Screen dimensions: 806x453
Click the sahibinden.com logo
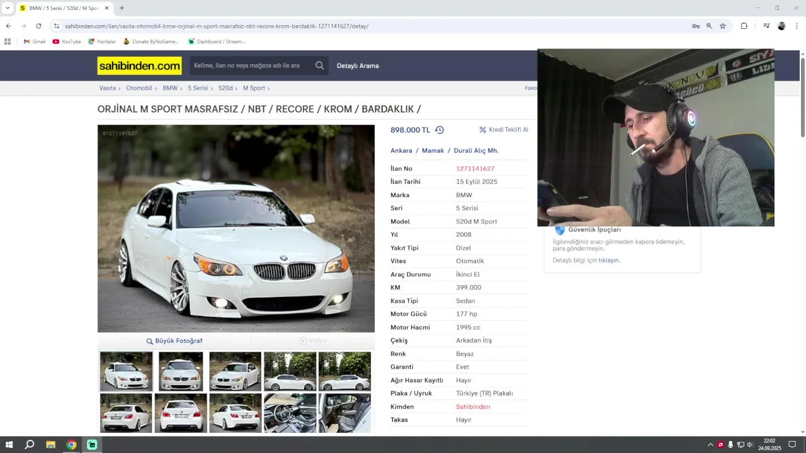point(139,65)
